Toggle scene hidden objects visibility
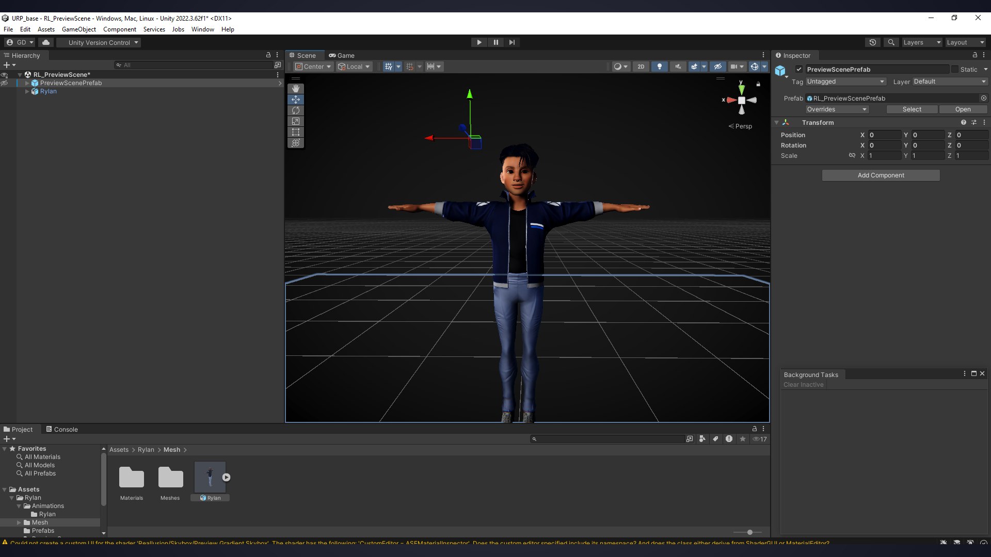 (717, 67)
